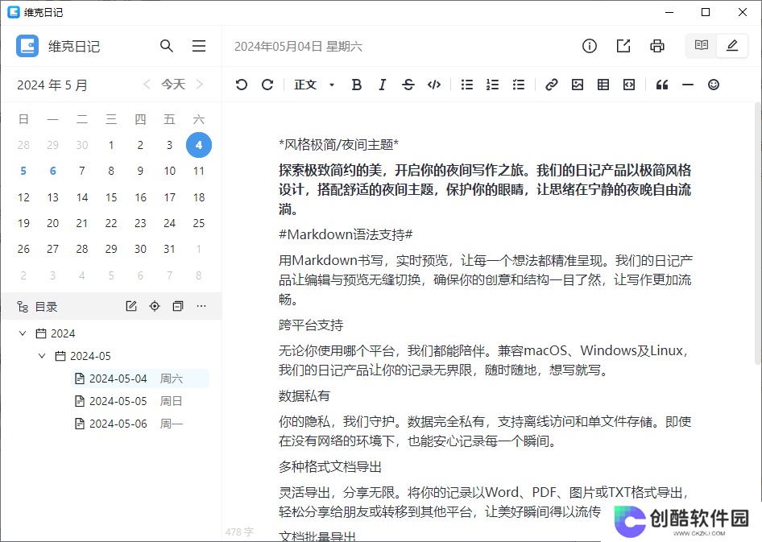762x542 pixels.
Task: Print the diary with printer icon
Action: pyautogui.click(x=657, y=46)
